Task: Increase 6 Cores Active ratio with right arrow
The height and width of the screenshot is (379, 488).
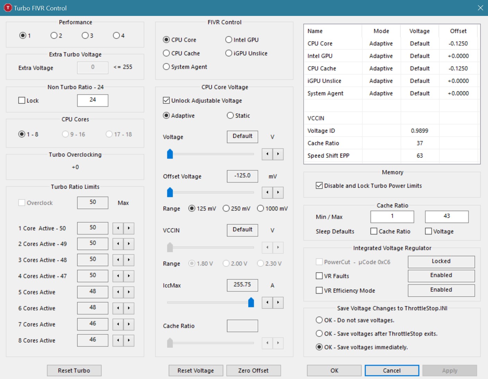Action: click(129, 308)
